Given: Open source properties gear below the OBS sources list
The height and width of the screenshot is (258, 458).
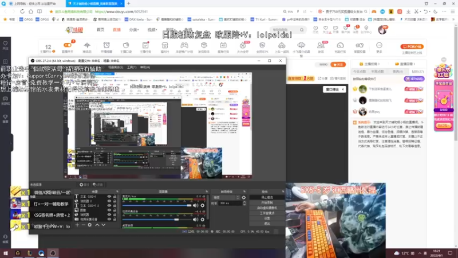Looking at the screenshot, I should 90,225.
